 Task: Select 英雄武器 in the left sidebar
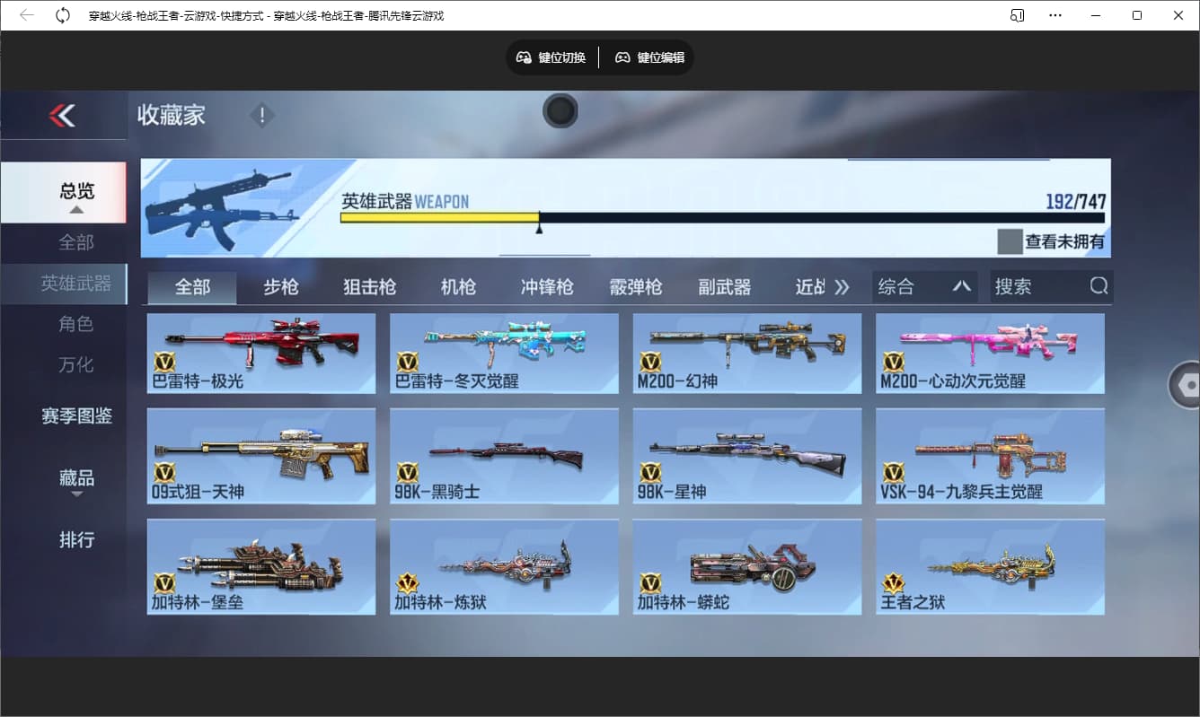pyautogui.click(x=64, y=284)
